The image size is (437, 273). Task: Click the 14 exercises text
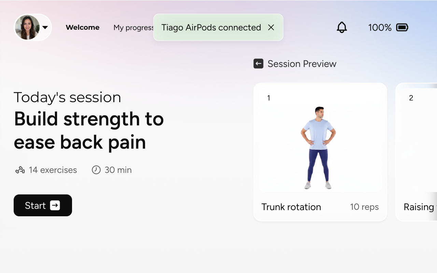[x=53, y=170]
